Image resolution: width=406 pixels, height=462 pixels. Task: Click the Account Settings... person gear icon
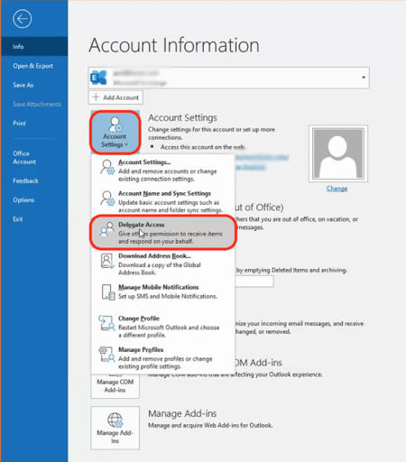107,167
